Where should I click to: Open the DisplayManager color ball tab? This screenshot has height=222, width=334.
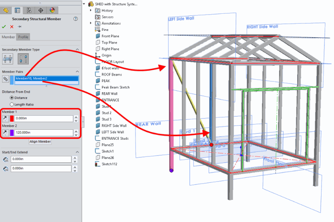click(52, 10)
